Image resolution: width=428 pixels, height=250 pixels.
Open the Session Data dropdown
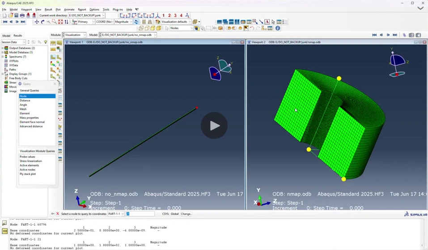(13, 42)
